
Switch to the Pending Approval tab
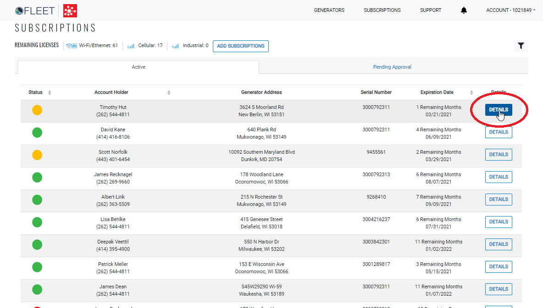pyautogui.click(x=392, y=67)
